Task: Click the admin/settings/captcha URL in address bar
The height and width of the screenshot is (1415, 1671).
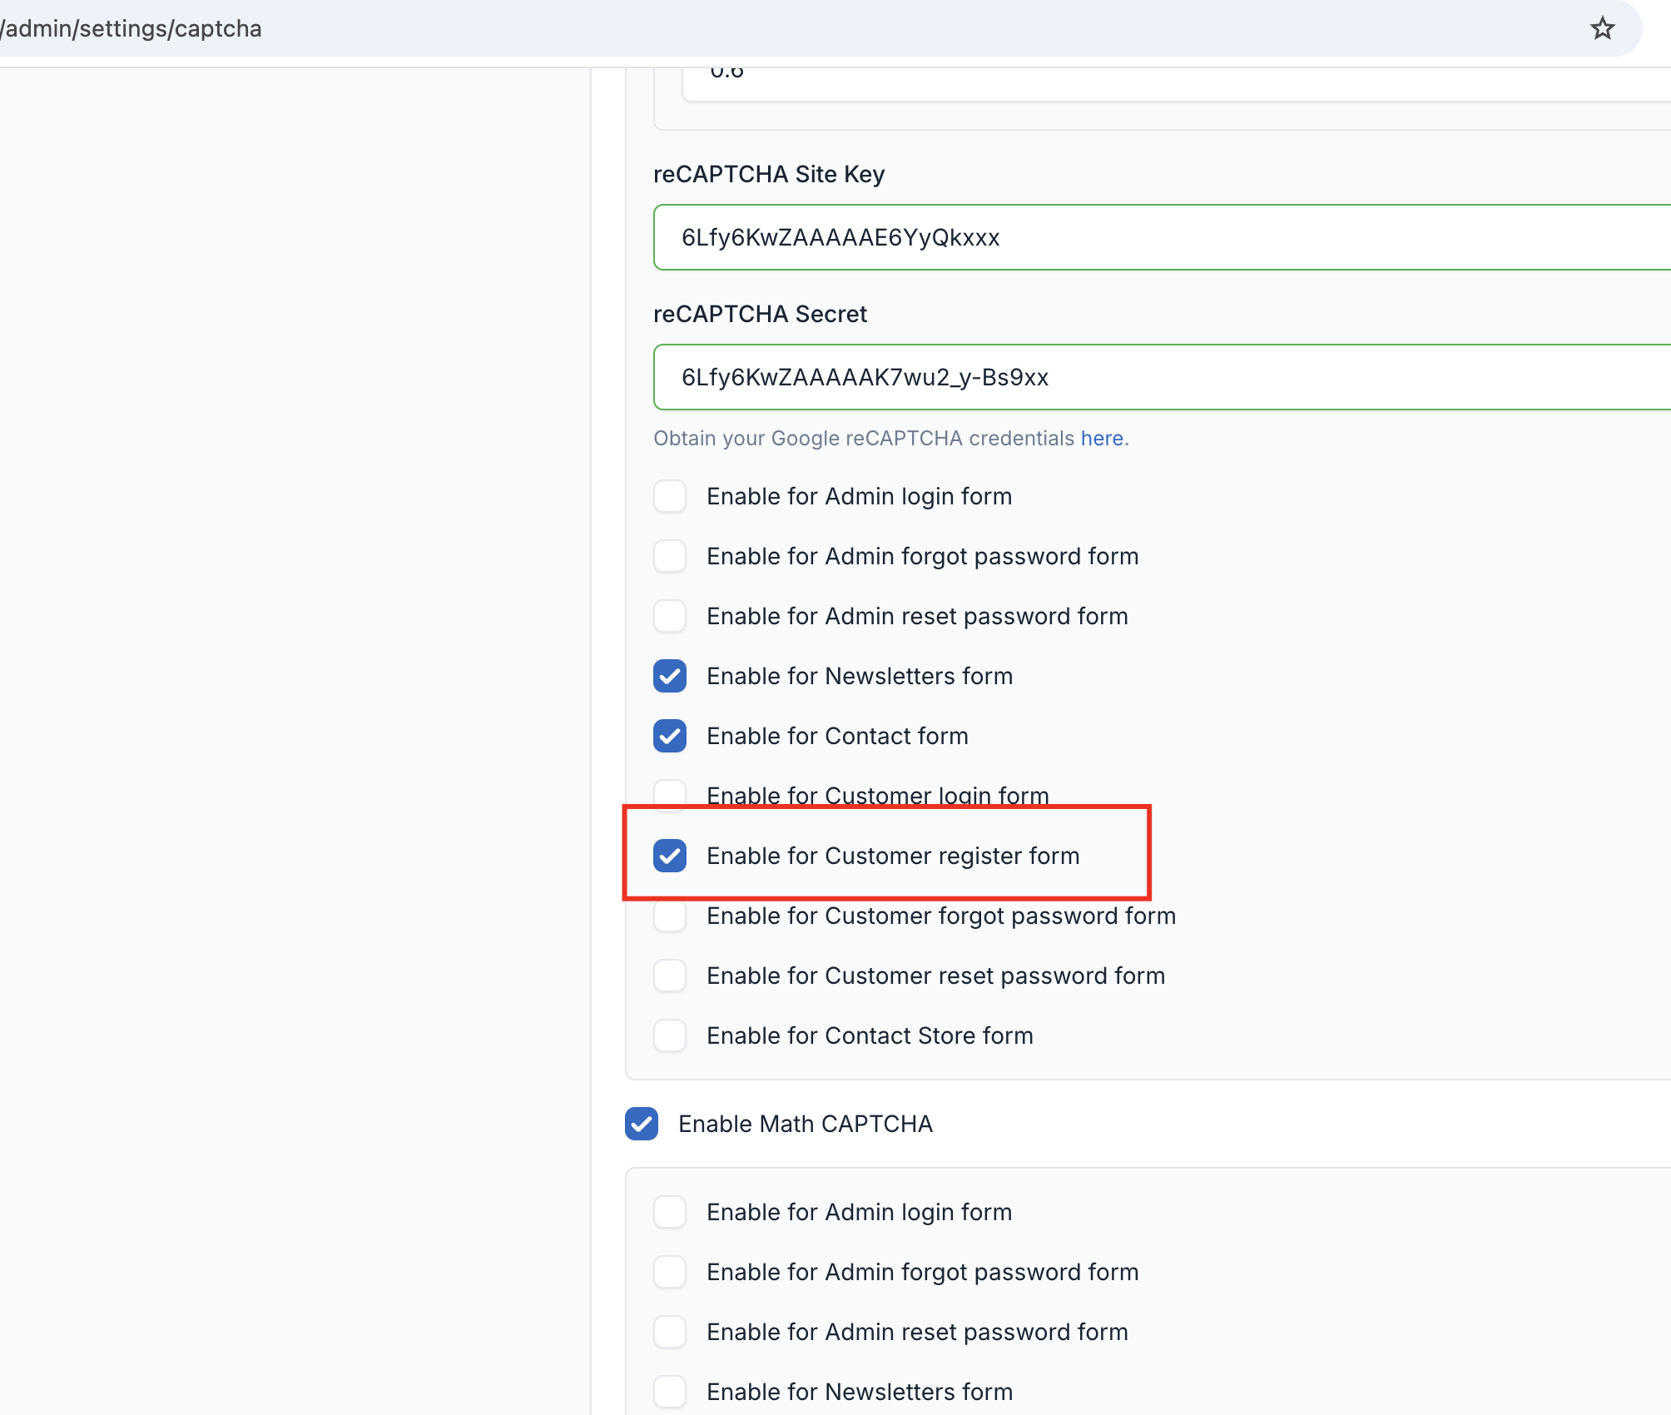Action: coord(131,28)
